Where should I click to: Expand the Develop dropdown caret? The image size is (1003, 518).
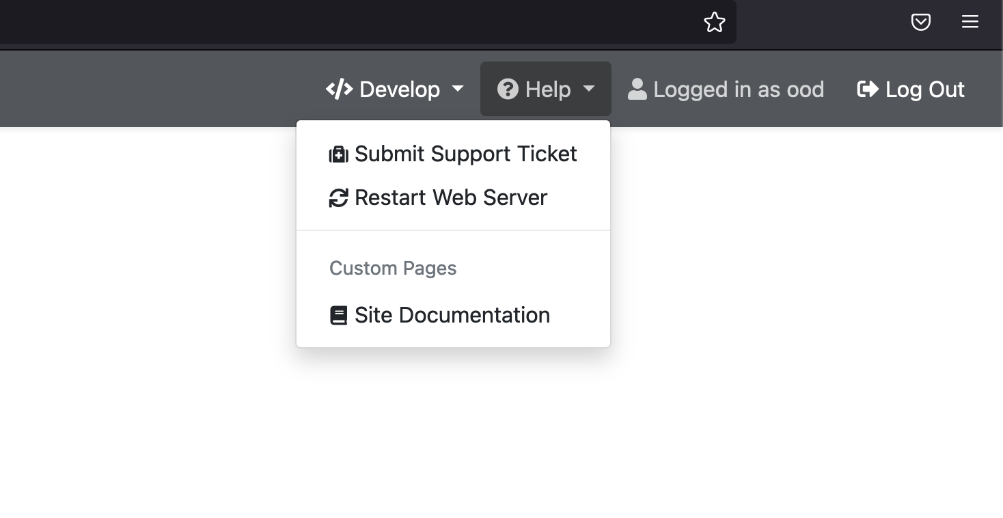458,89
